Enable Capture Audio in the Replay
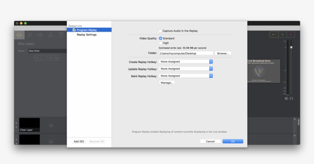Screen dimensions: 314x164 pos(160,31)
